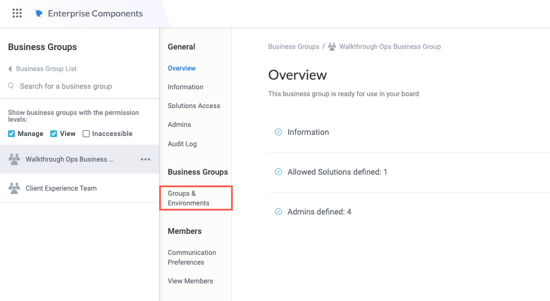Click the Overview page heading

tap(297, 75)
